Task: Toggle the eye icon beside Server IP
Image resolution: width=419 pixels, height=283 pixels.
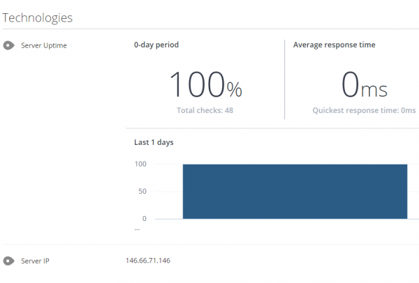Action: (9, 261)
